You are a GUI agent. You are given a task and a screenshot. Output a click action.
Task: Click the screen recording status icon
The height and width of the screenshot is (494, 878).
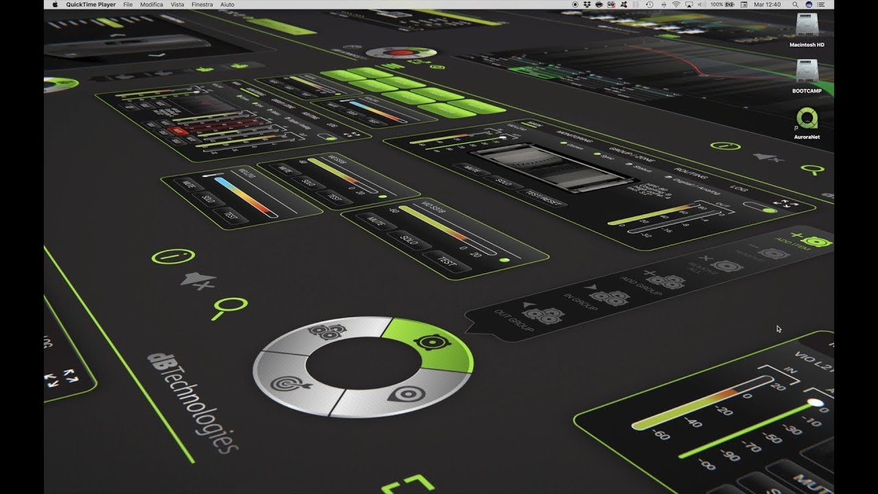point(576,4)
